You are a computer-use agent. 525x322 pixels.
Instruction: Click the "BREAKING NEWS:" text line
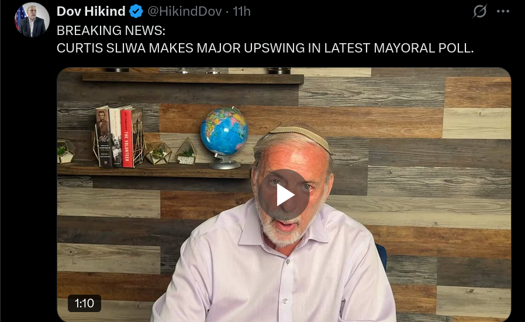coord(111,31)
